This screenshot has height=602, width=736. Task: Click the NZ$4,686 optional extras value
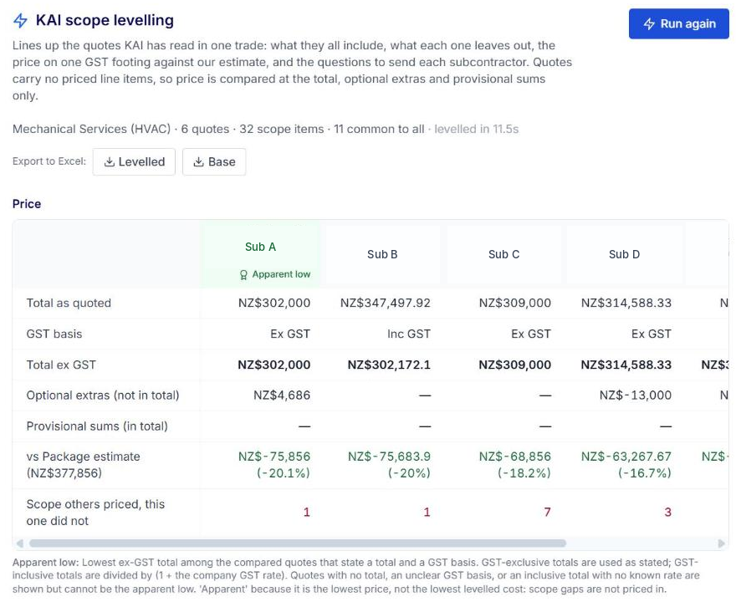point(282,395)
